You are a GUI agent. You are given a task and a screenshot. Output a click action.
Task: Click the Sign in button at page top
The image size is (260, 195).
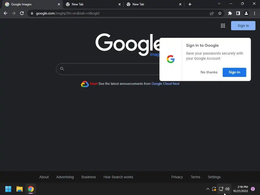click(x=243, y=26)
